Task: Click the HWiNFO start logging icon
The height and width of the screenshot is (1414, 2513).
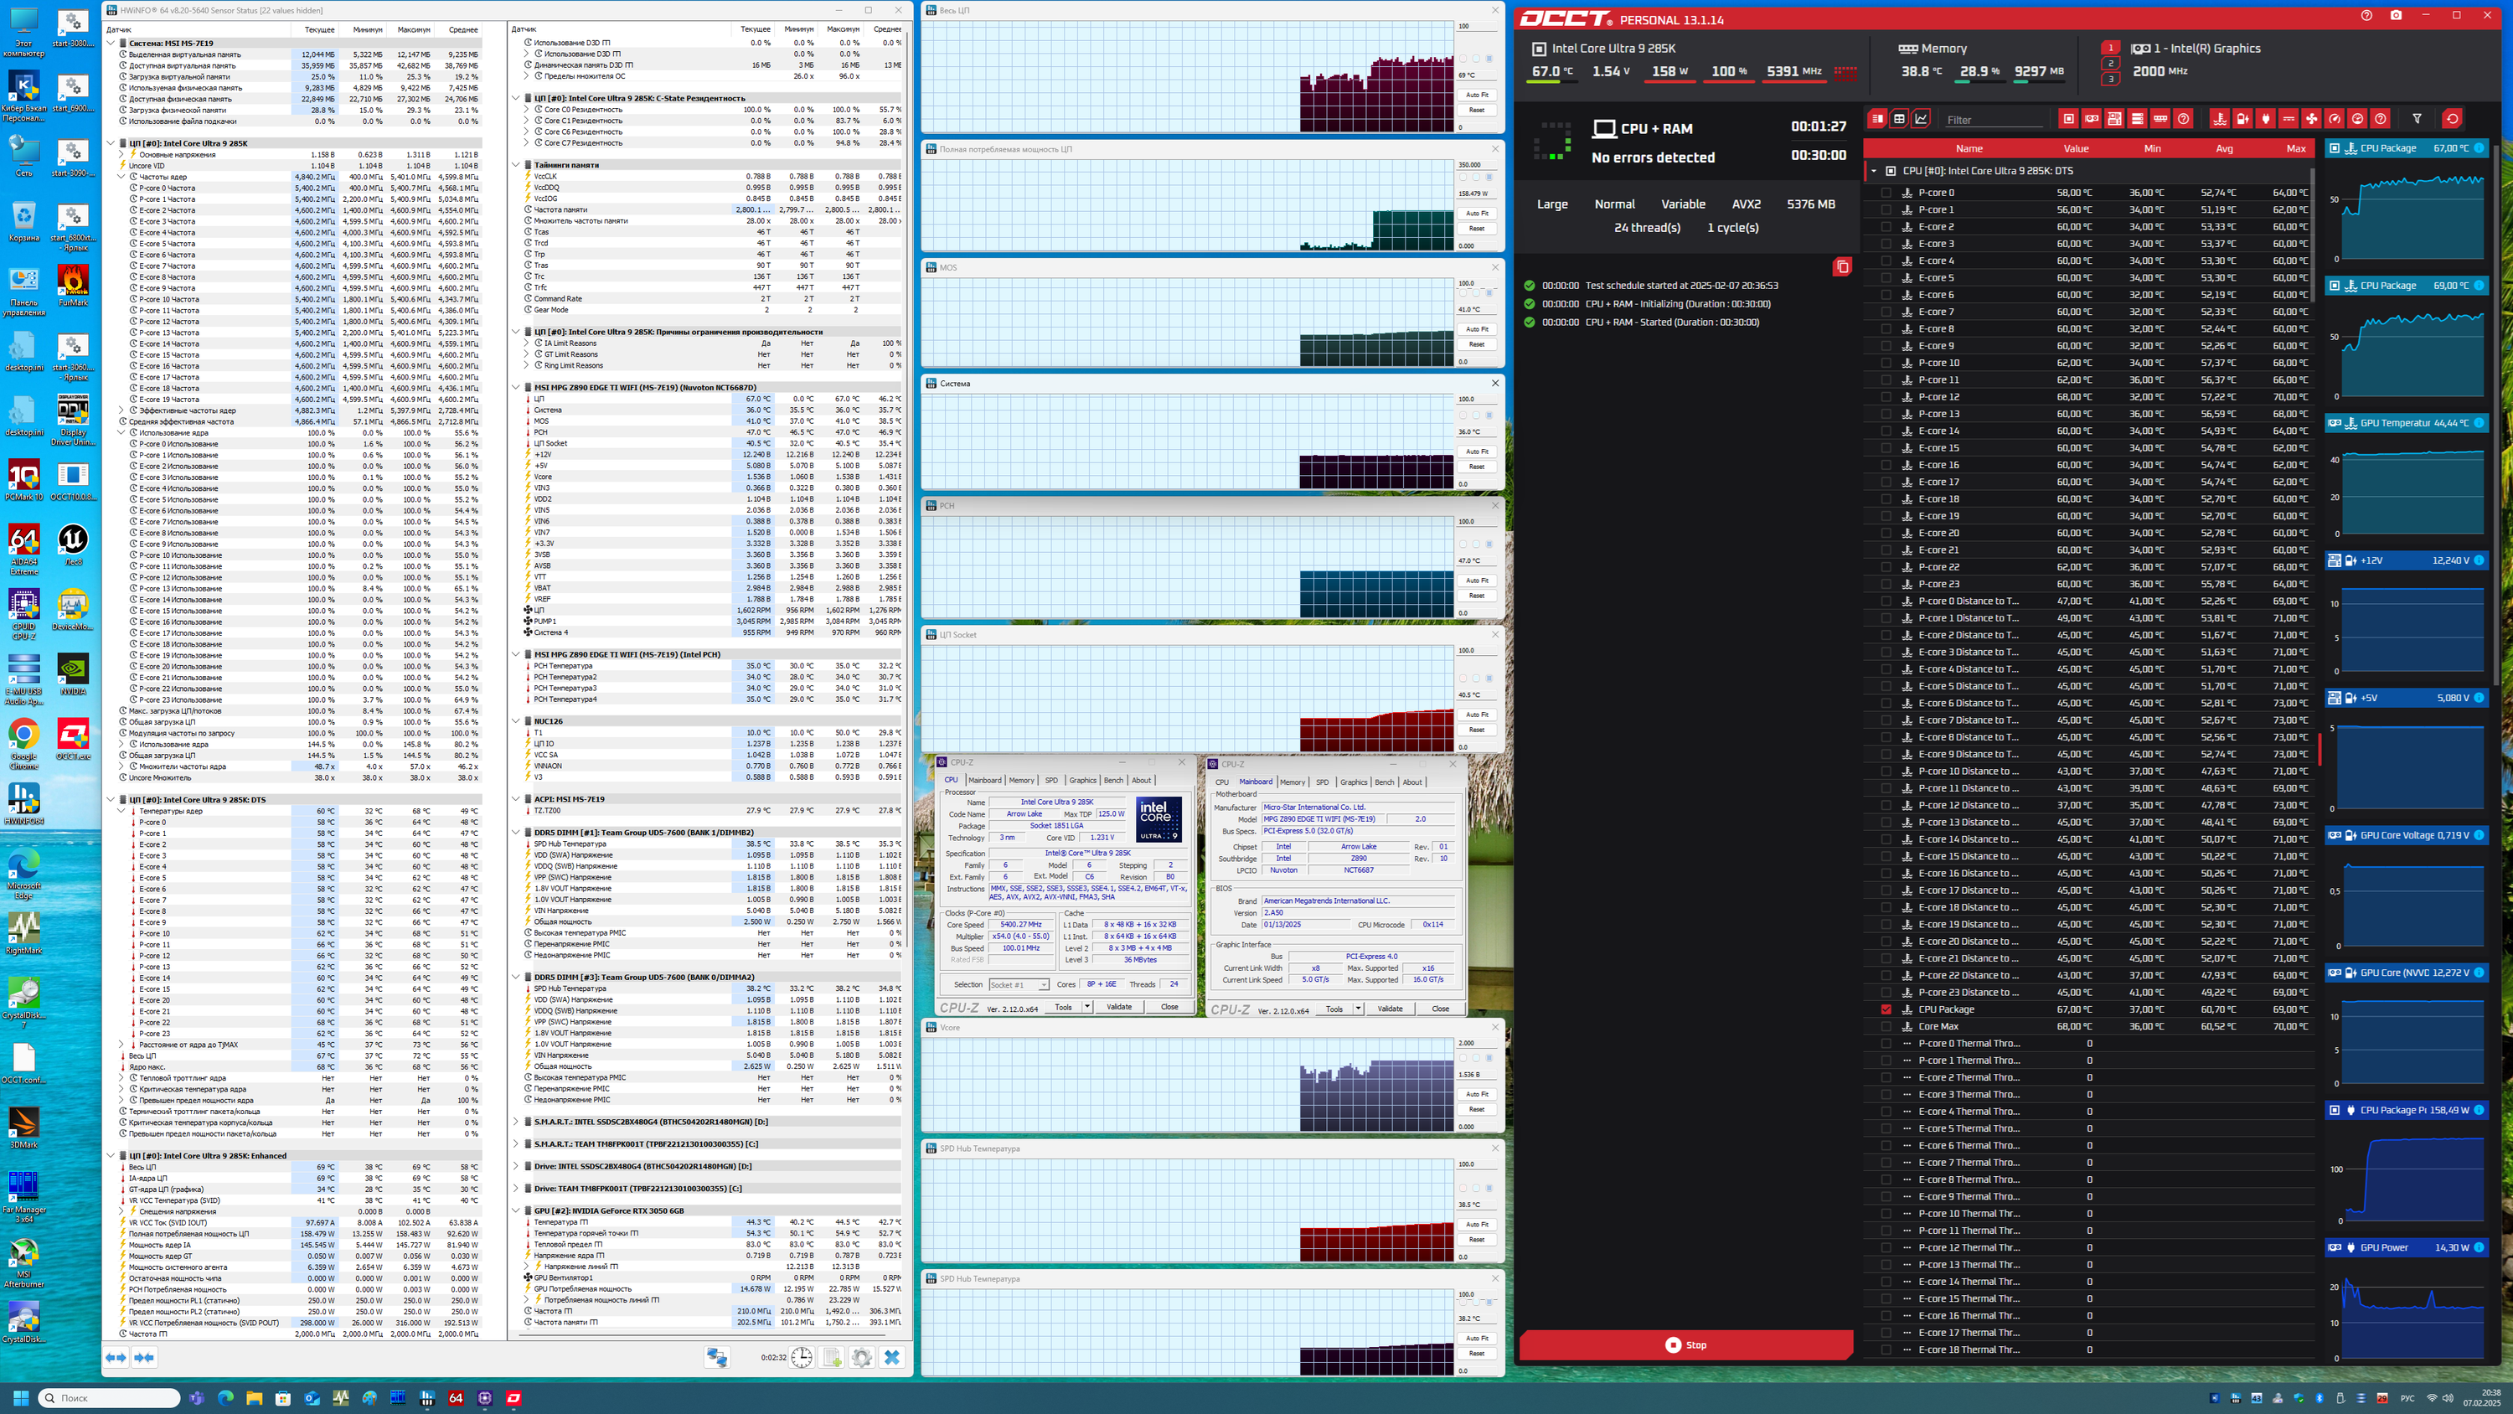Action: [831, 1357]
